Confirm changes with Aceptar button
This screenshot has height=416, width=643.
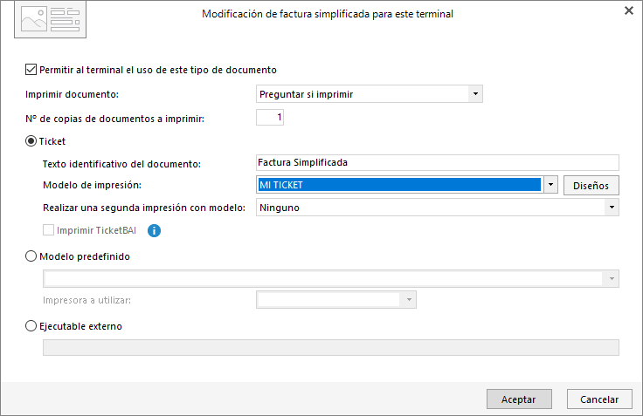pos(519,399)
